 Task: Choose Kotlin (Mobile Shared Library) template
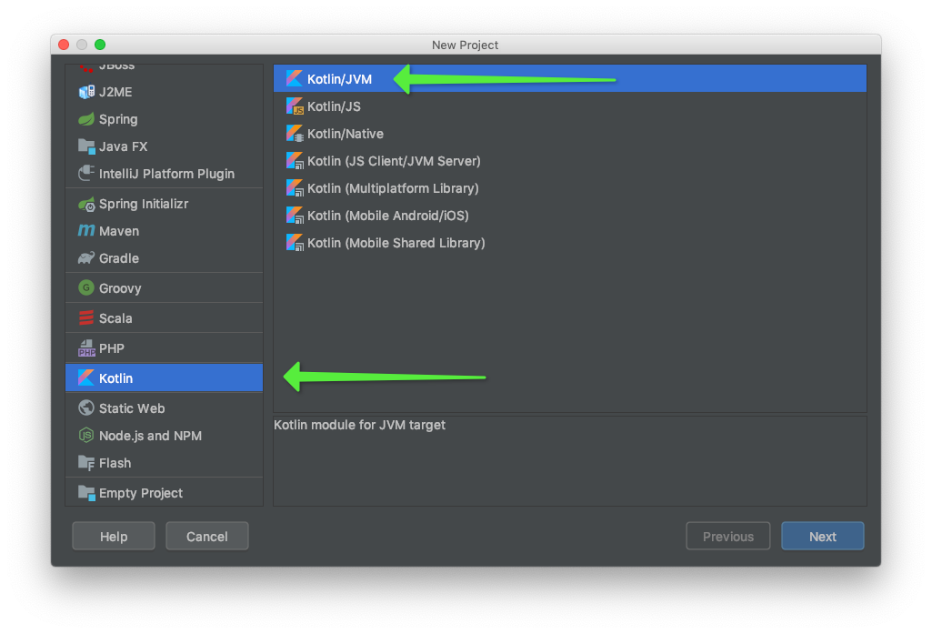(396, 243)
